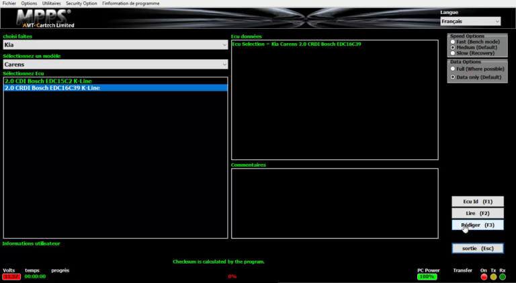Click the 0% progress indicator
The image size is (516, 283).
tap(232, 276)
